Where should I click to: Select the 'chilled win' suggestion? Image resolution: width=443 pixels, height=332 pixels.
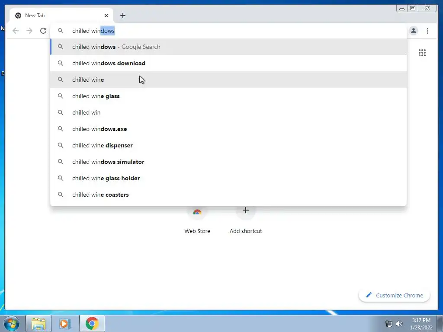click(x=228, y=112)
